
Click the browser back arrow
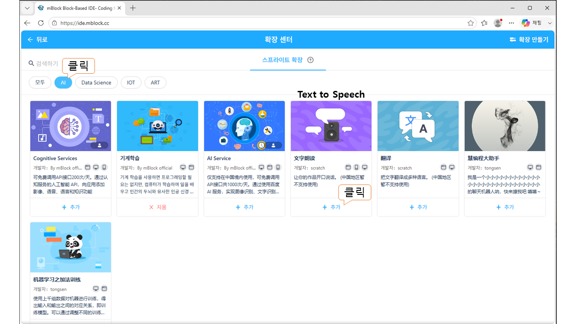[27, 23]
